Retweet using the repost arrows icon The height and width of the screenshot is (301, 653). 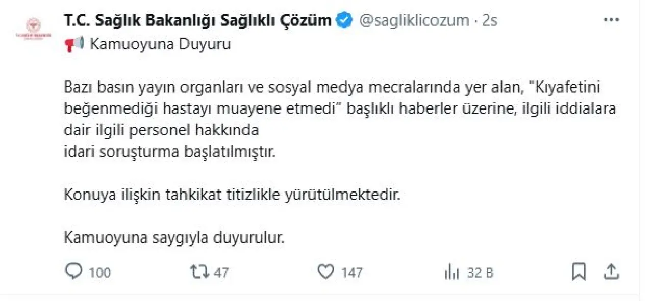click(199, 272)
